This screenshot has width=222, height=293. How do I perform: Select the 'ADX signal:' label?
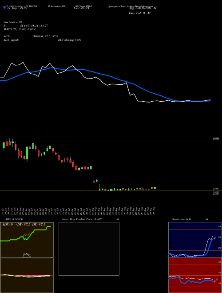click(11, 40)
